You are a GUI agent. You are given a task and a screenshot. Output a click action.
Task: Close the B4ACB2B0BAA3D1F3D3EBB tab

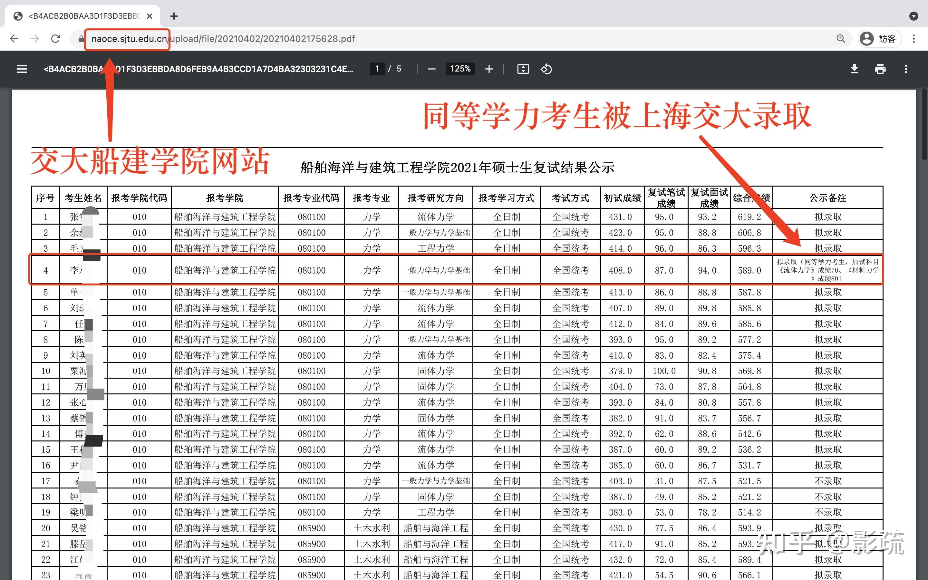tap(150, 16)
